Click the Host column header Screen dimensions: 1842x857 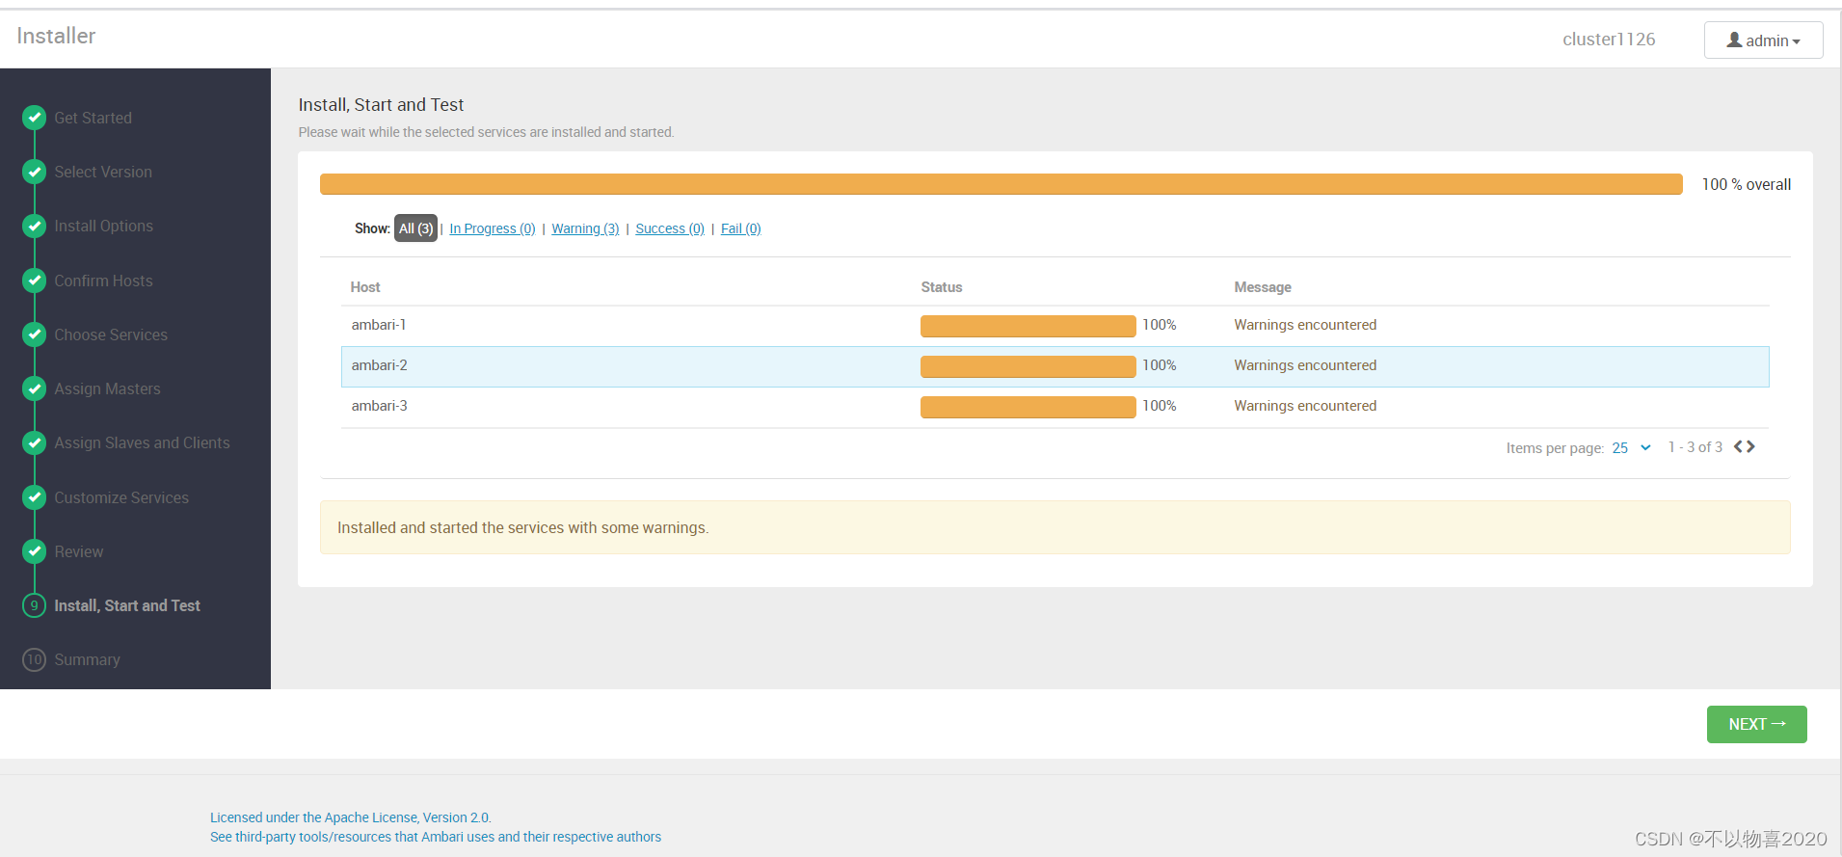coord(365,287)
